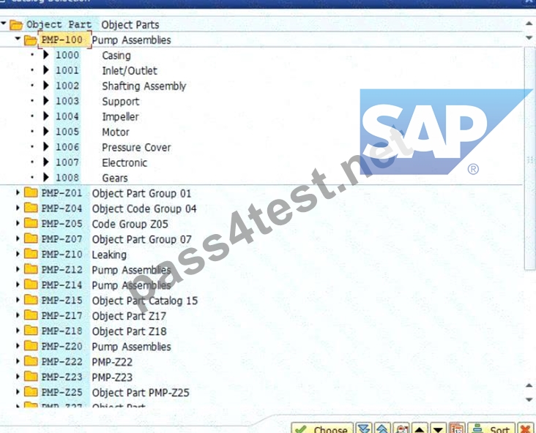Click the 'Object Parts' root description
536x433 pixels.
tap(130, 25)
